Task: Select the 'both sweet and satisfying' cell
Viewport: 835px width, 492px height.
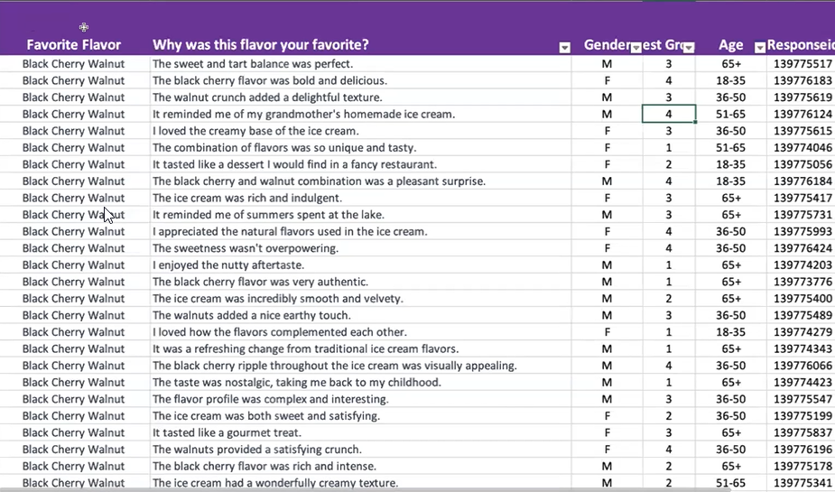Action: tap(360, 416)
